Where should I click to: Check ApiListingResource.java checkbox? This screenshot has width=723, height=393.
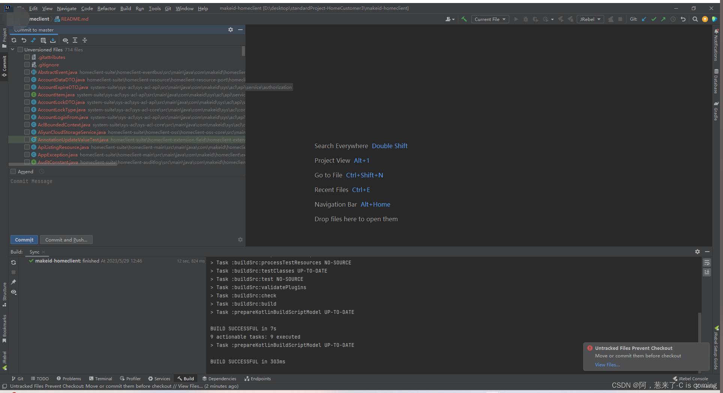click(x=27, y=147)
